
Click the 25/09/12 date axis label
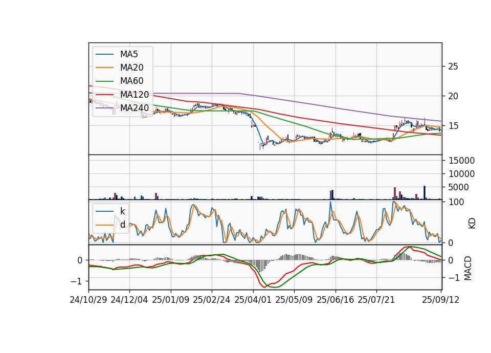441,300
